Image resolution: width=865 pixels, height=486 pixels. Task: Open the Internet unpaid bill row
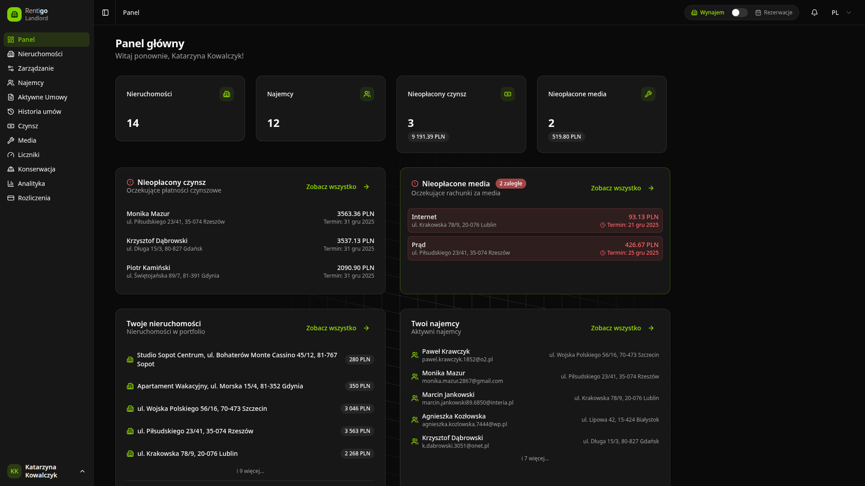(x=535, y=220)
